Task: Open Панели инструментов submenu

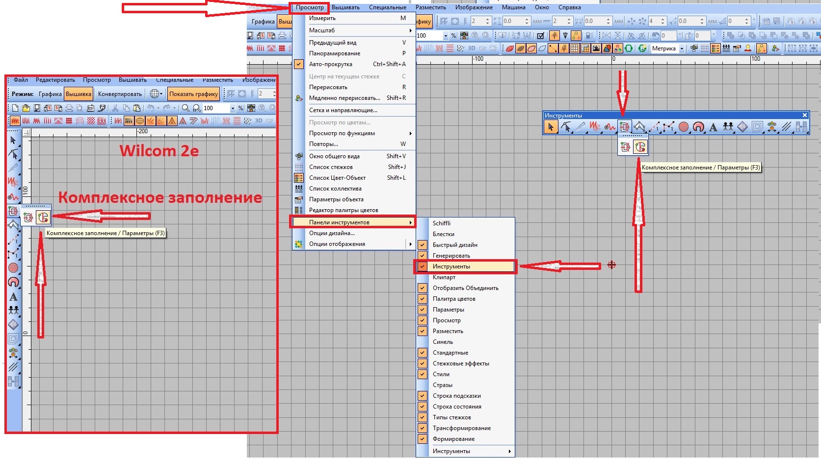Action: point(354,222)
